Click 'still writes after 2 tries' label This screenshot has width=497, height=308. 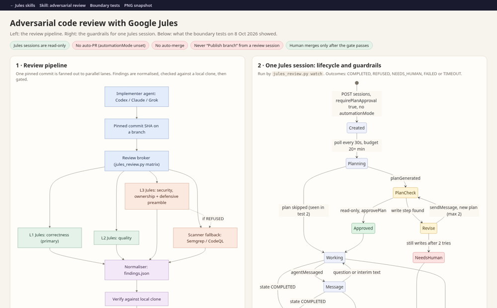[x=428, y=243]
